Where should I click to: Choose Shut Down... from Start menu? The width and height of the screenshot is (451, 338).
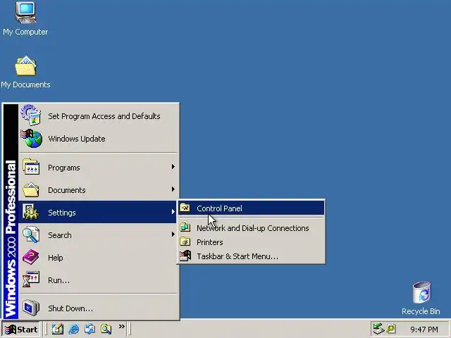click(x=99, y=308)
